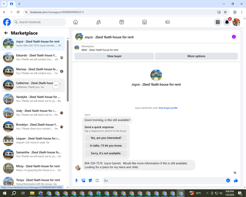The width and height of the screenshot is (246, 197).
Task: Open the tab search dropdown arrow
Action: click(x=3, y=4)
